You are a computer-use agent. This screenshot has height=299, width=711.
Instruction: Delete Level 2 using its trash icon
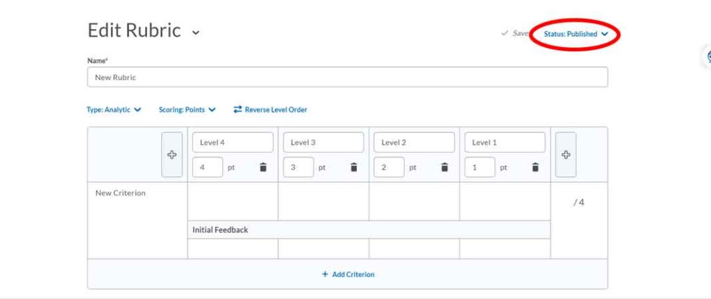(x=444, y=167)
